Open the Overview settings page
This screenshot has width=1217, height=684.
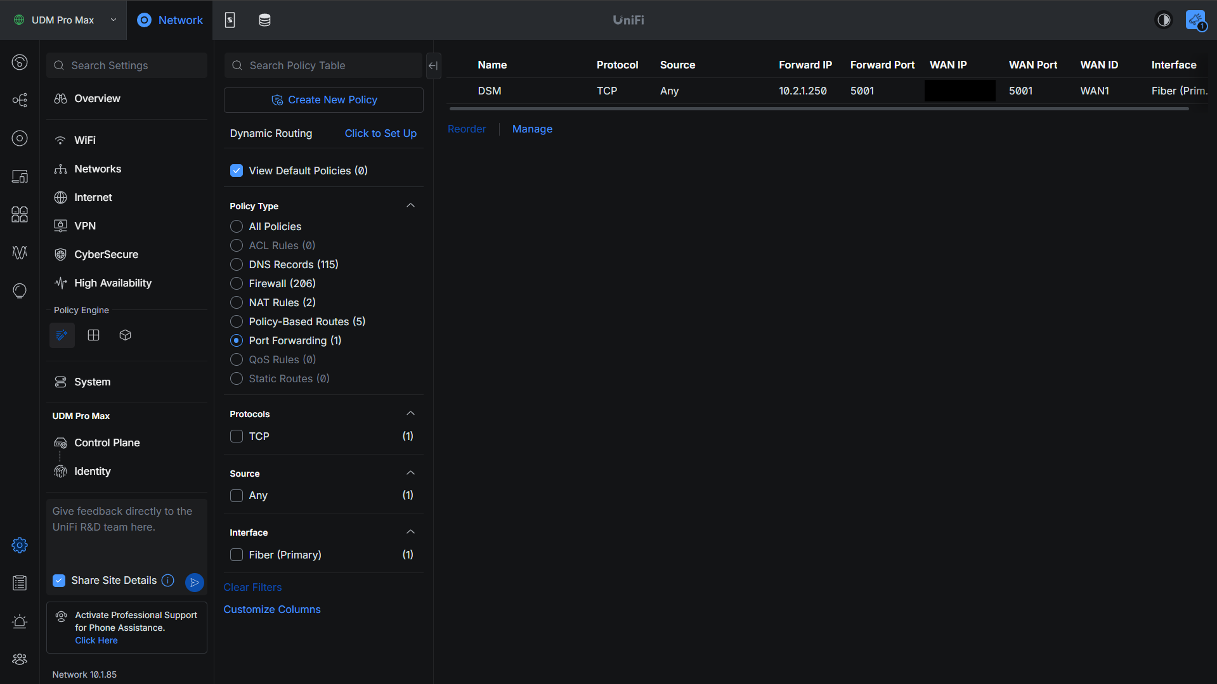(127, 99)
